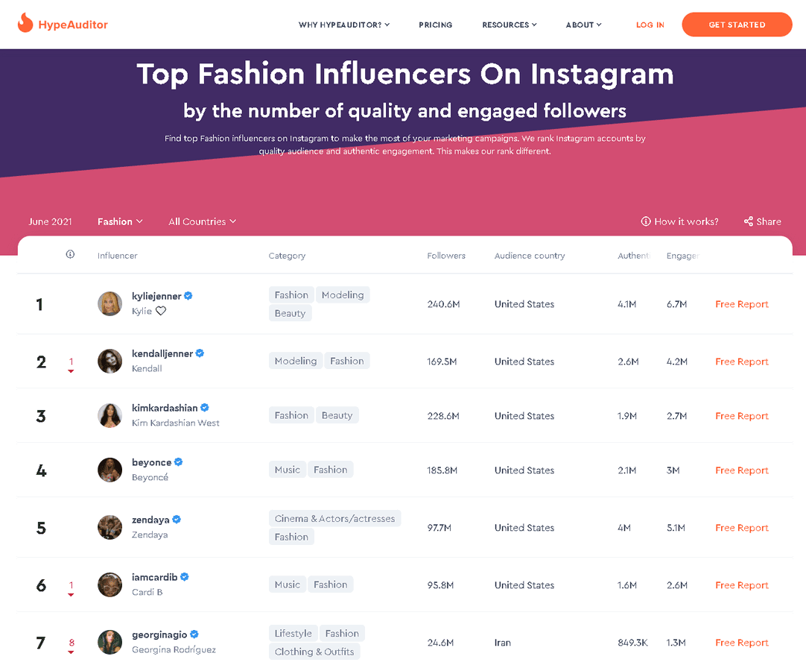Click the Log In link
This screenshot has width=806, height=671.
click(x=650, y=25)
